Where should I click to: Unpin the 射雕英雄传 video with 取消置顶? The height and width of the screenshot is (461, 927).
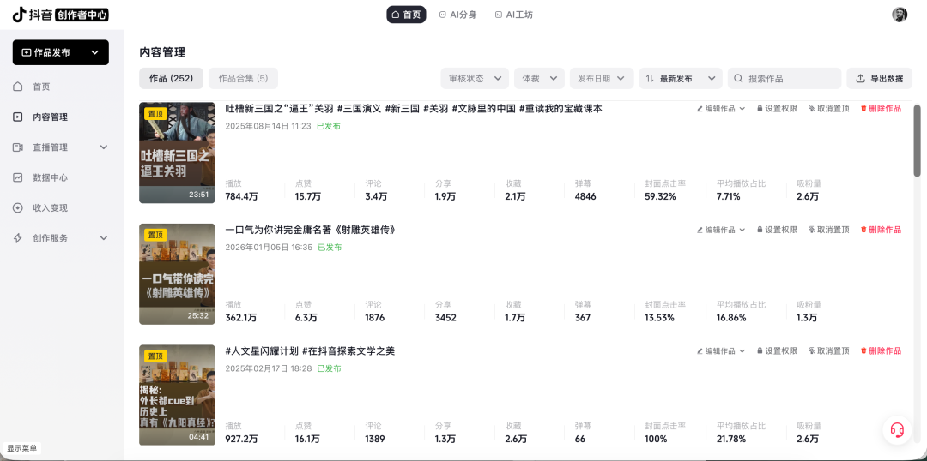[x=829, y=230]
